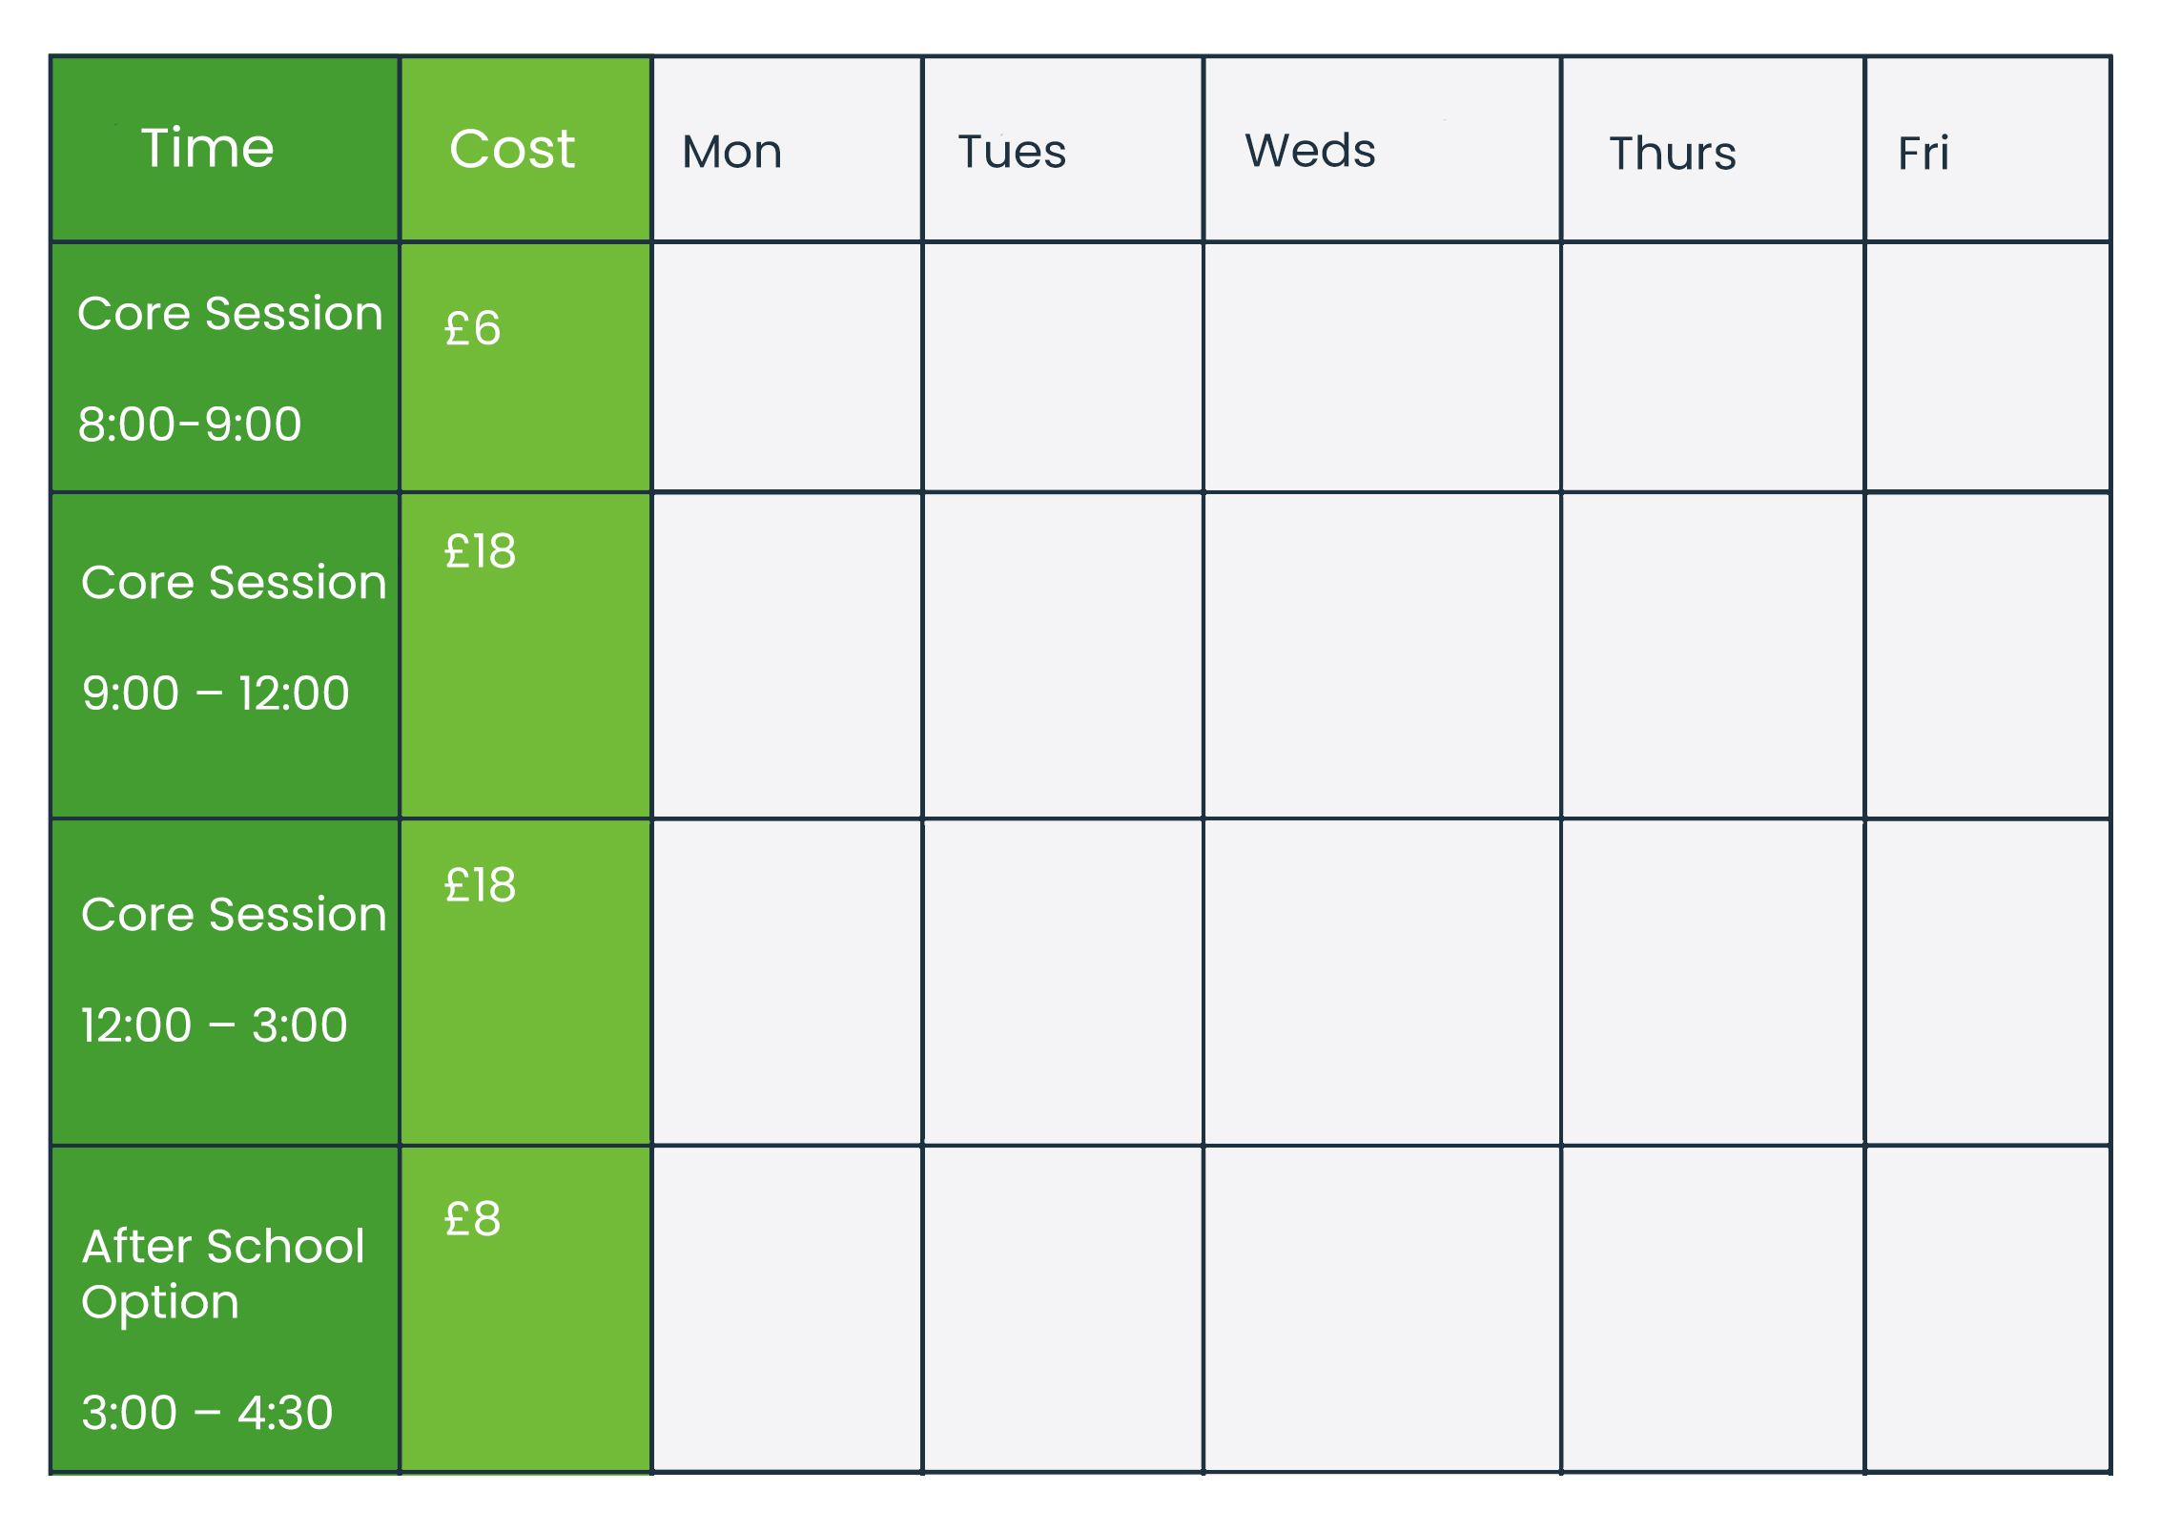Select Friday's 12:00 – 3:00 session cell

[x=1987, y=982]
